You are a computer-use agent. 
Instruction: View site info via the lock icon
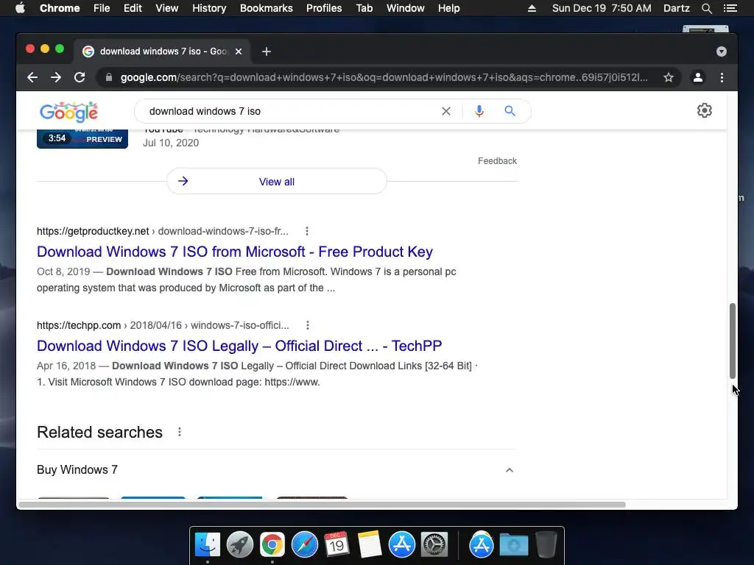(109, 77)
